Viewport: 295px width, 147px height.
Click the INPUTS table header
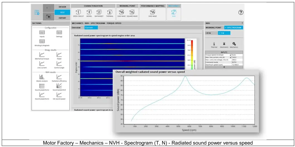(x=224, y=52)
